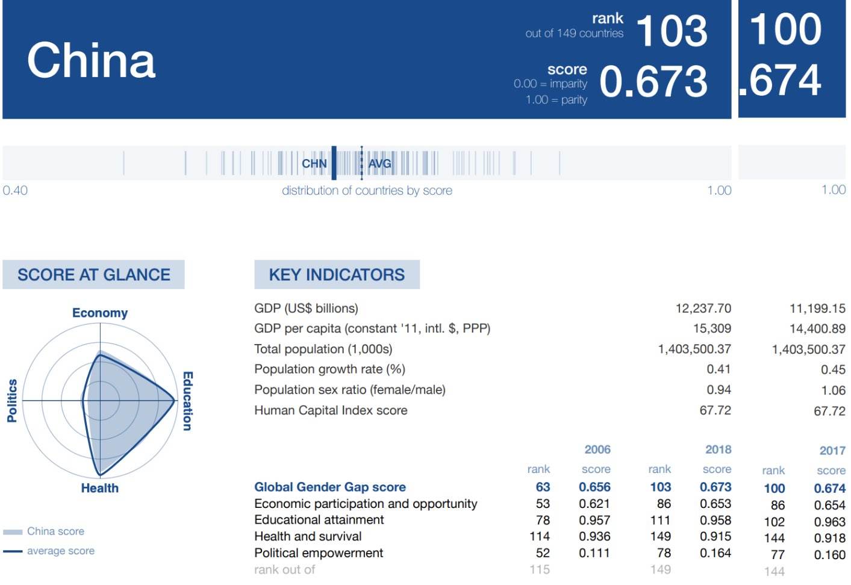Click the large China country title

tap(91, 60)
